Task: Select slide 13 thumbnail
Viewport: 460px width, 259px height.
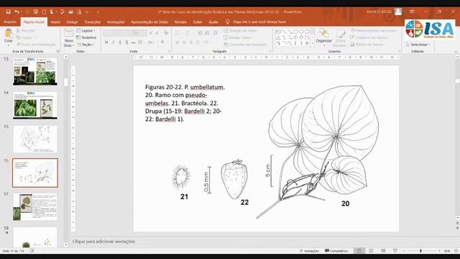Action: click(35, 71)
